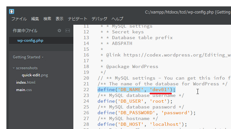This screenshot has width=231, height=129.
Task: Open index.html from the file tree
Action: click(26, 82)
